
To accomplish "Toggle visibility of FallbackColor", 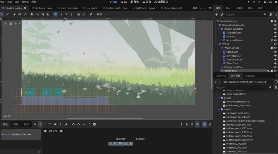I will pos(275,33).
